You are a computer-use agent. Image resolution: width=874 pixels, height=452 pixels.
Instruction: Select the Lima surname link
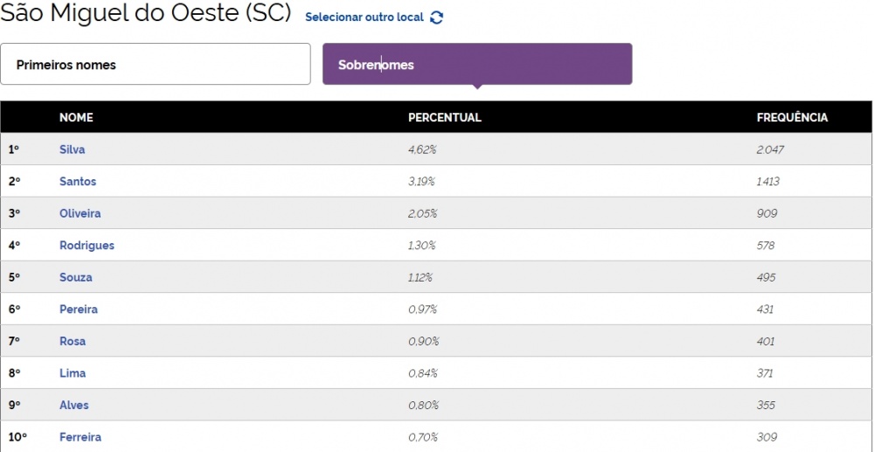tap(73, 373)
